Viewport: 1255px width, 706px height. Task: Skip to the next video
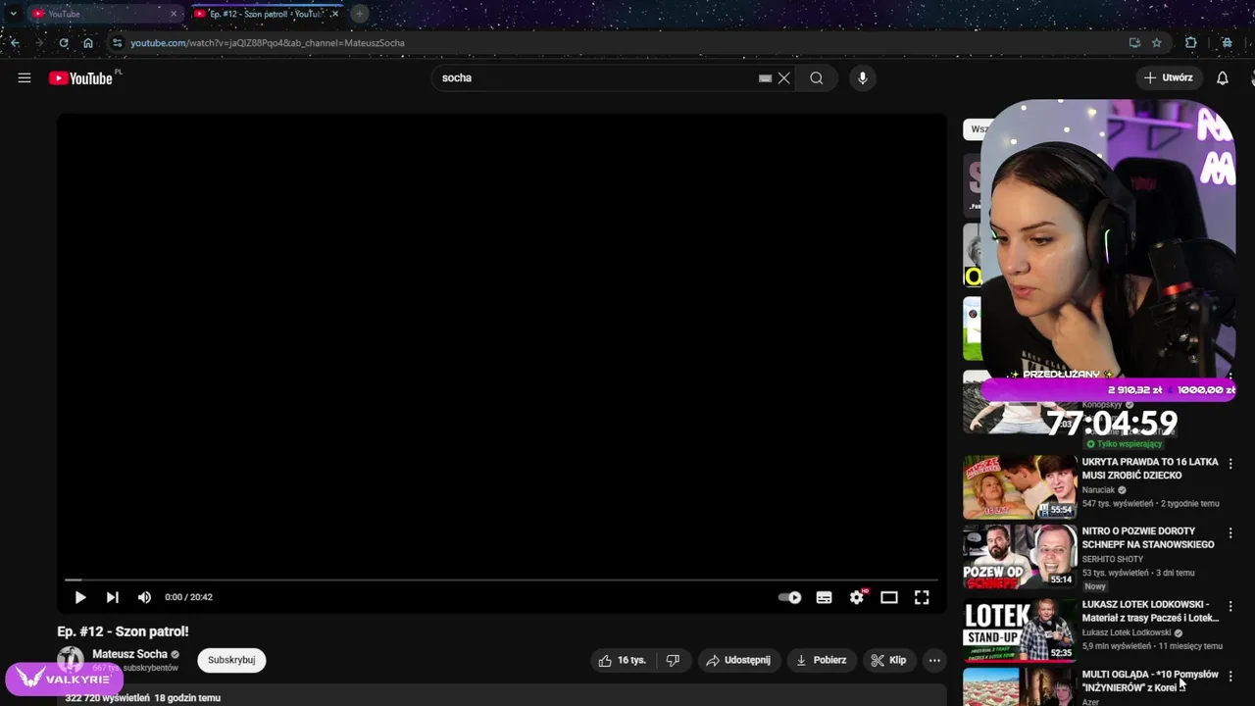tap(113, 597)
